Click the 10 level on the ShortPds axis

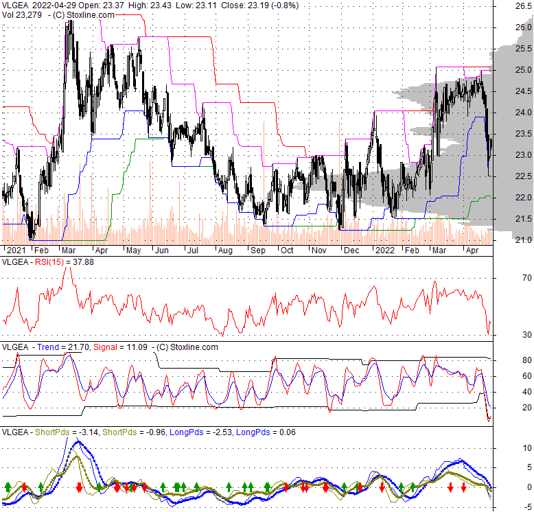(x=527, y=448)
